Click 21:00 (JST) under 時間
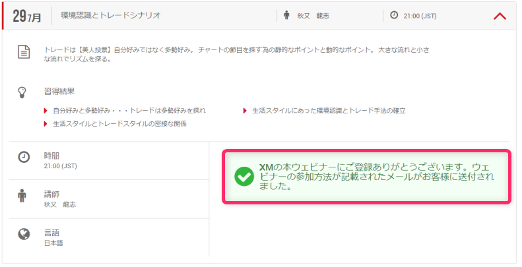The image size is (522, 267). [60, 166]
